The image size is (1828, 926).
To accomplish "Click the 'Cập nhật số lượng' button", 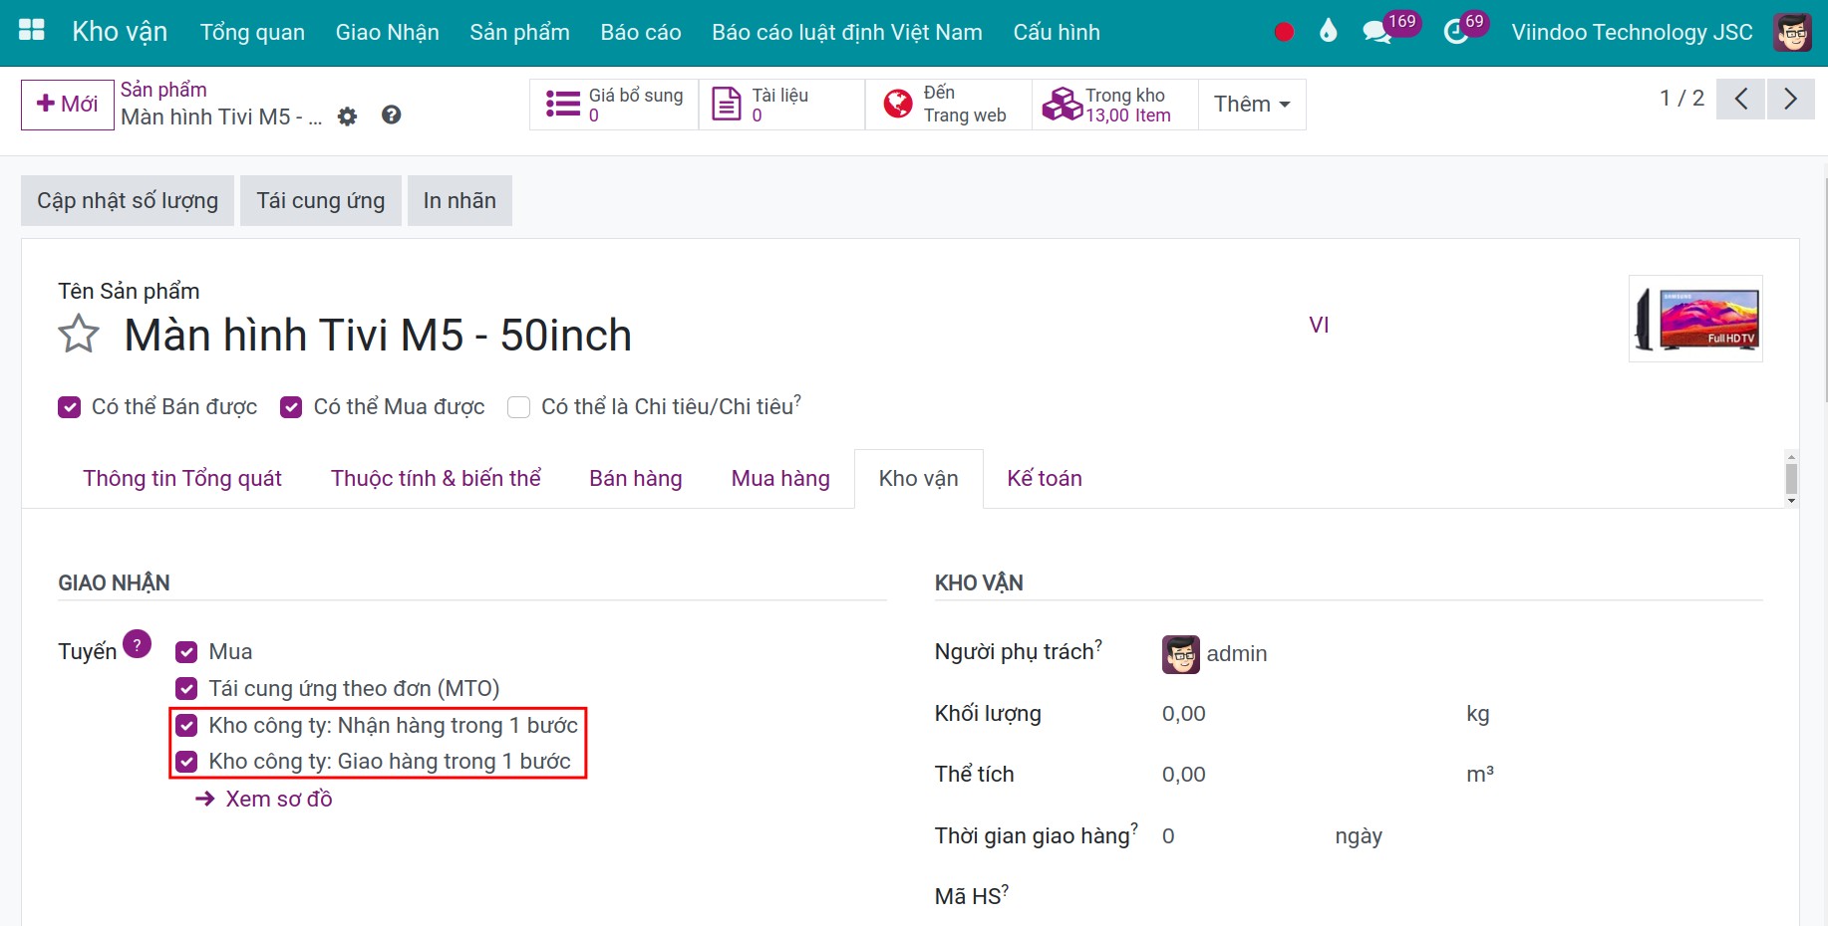I will tap(128, 201).
